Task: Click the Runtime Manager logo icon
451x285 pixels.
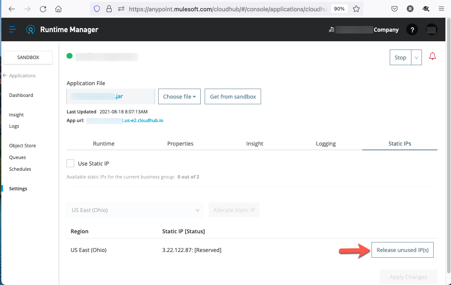Action: [x=30, y=30]
